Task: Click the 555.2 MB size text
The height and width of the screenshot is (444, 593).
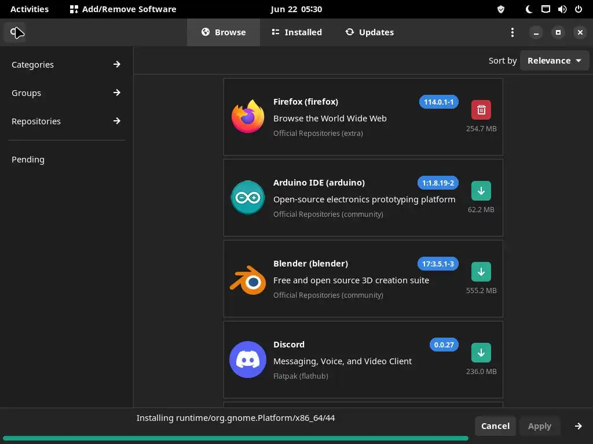Action: click(481, 291)
